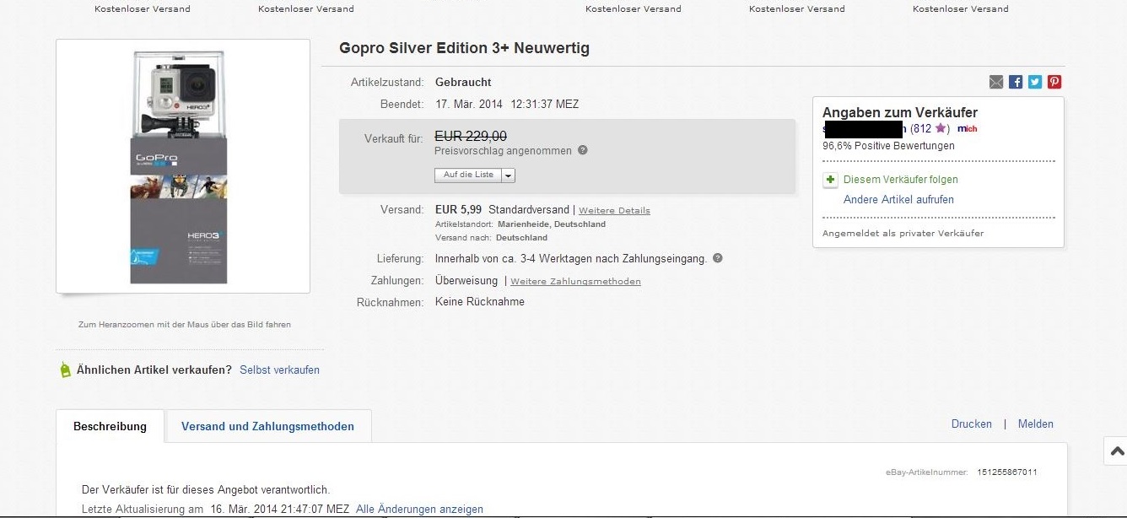Click the Auf die Liste button

click(468, 175)
